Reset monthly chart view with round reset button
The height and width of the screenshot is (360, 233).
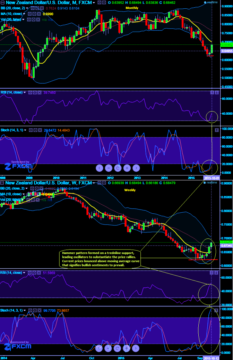click(118, 168)
